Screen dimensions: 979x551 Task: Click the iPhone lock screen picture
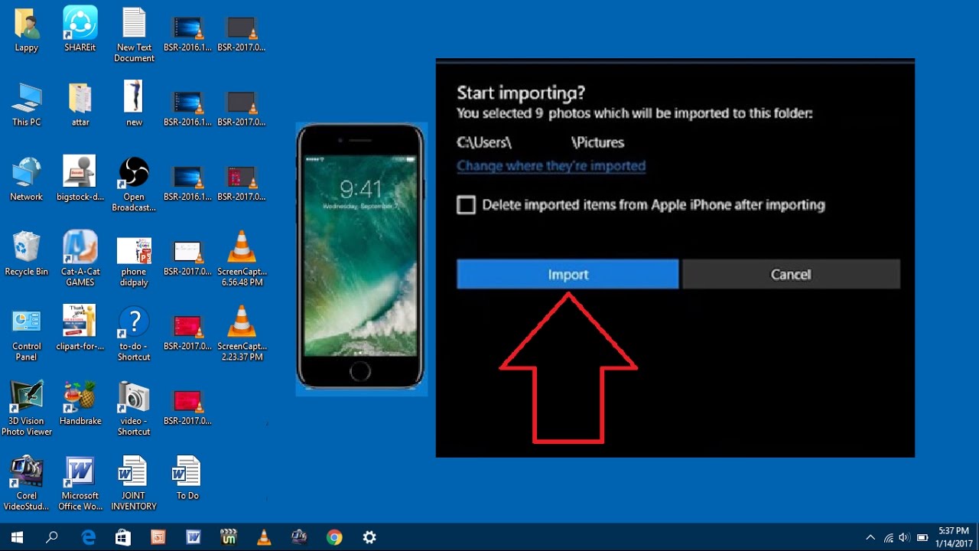pyautogui.click(x=361, y=259)
